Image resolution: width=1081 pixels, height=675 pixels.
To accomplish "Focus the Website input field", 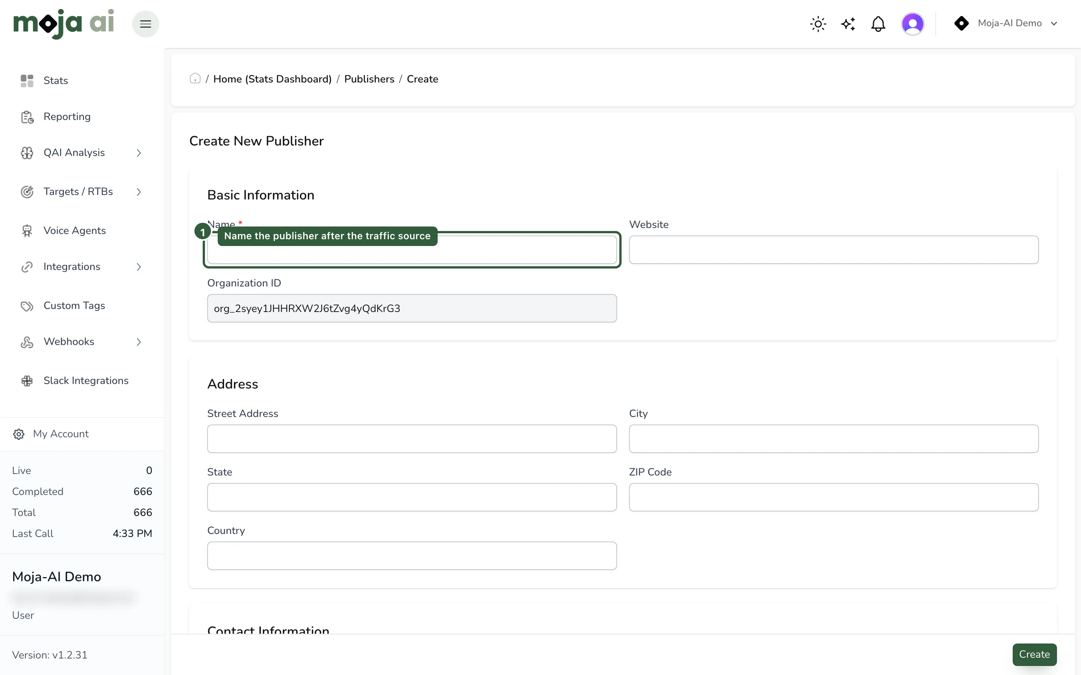I will pos(834,249).
